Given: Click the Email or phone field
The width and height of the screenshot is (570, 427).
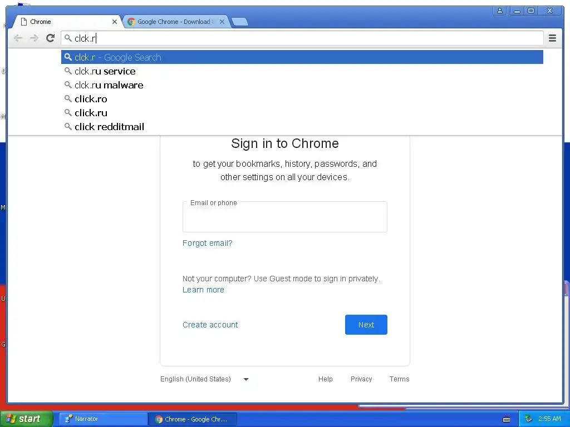Looking at the screenshot, I should [284, 217].
